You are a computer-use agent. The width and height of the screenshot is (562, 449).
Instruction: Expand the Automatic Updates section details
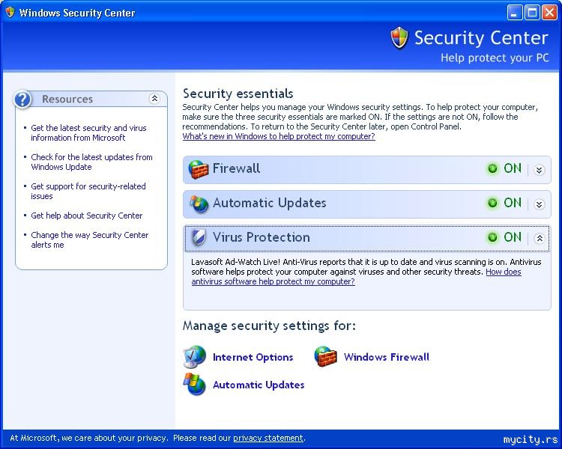[x=540, y=204]
